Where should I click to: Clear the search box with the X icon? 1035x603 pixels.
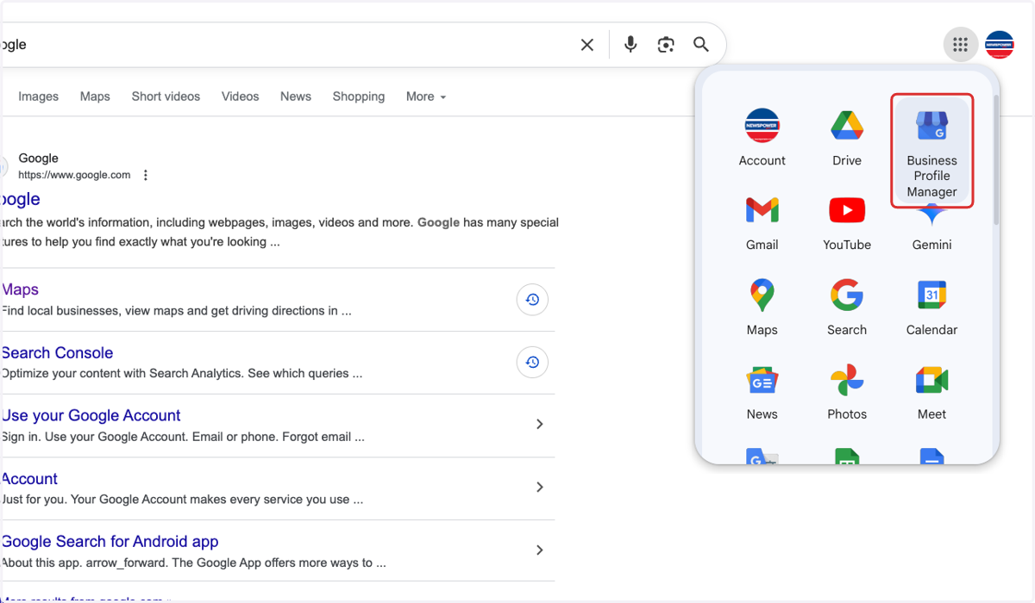coord(587,45)
